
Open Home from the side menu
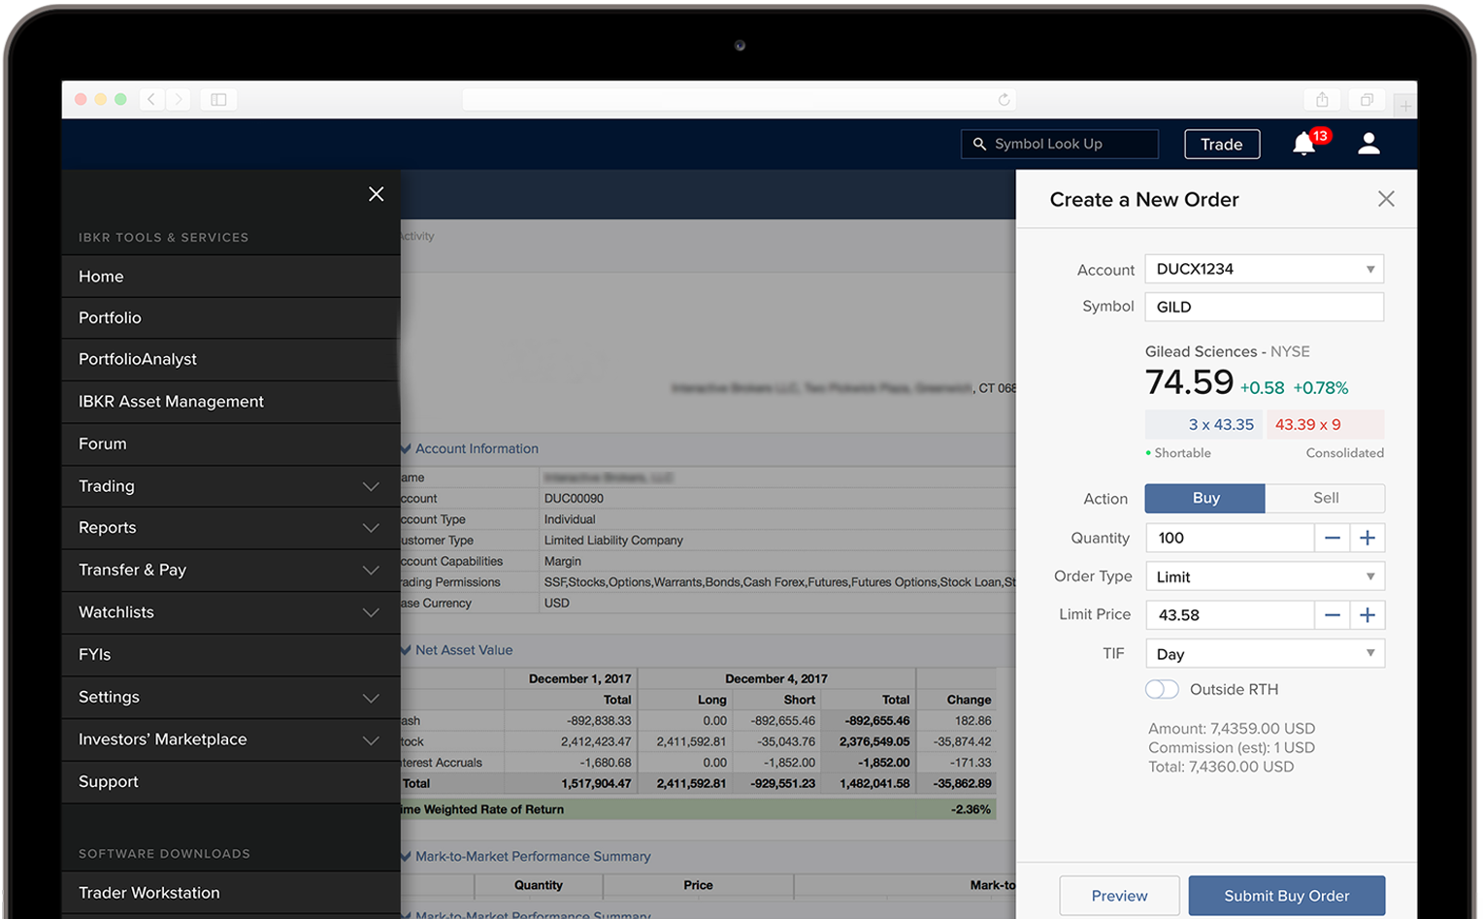click(x=231, y=277)
